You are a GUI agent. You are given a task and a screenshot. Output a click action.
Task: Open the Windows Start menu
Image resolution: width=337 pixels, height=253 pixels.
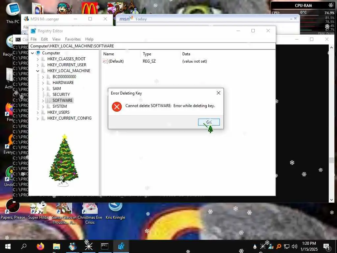coord(8,246)
